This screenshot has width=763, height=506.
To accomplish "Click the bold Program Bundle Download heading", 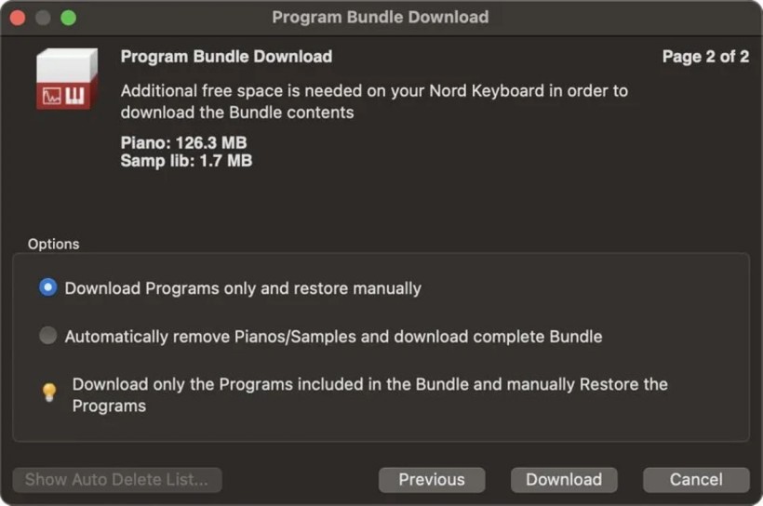I will 226,57.
